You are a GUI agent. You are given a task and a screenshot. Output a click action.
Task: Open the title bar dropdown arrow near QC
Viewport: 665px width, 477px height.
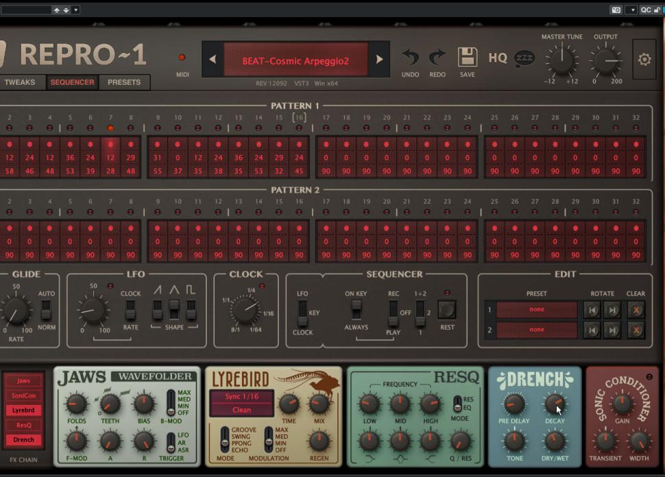click(632, 10)
